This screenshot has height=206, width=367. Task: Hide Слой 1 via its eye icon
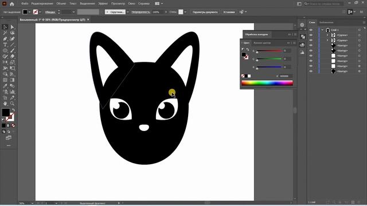click(311, 30)
